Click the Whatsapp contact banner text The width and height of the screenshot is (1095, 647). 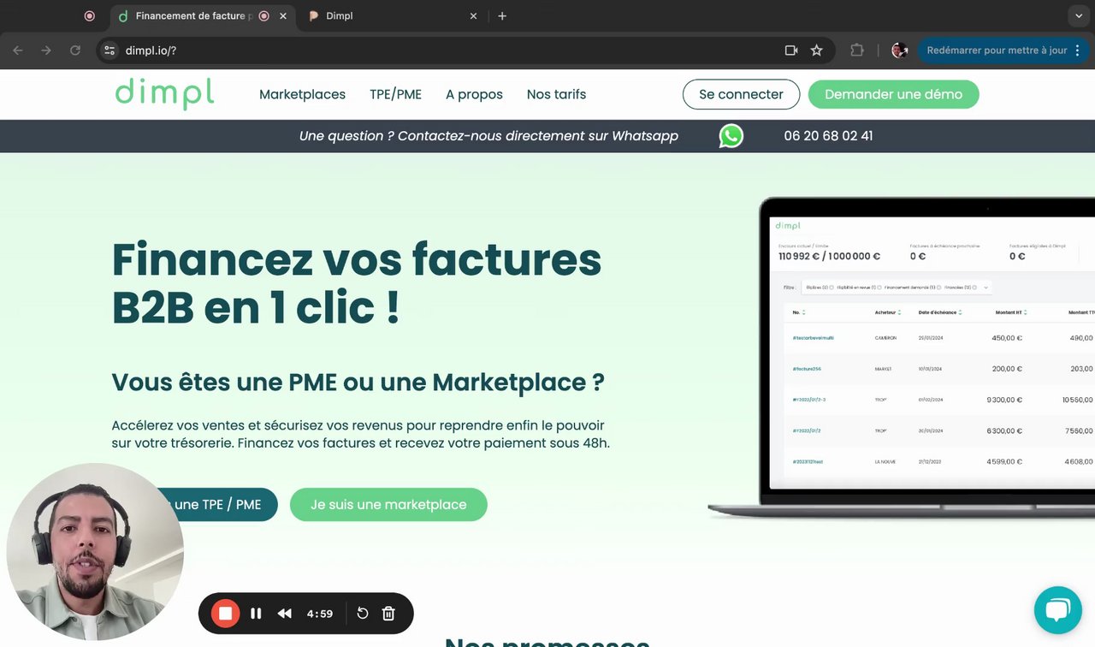[x=488, y=136]
